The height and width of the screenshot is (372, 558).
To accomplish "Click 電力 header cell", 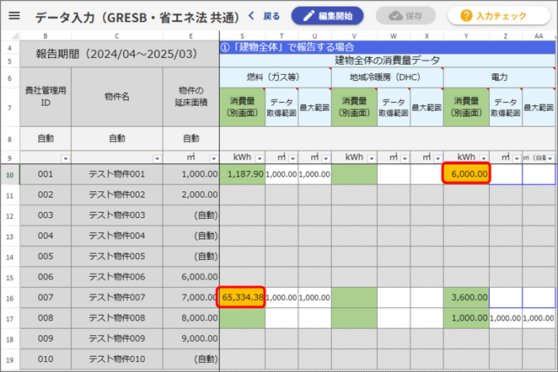I will click(499, 77).
